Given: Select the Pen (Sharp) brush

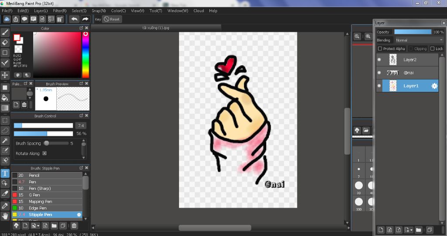Looking at the screenshot, I should click(x=47, y=189).
